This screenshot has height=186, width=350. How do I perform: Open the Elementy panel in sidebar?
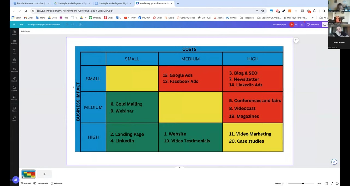tap(14, 42)
